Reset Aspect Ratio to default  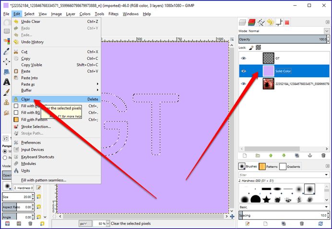[x=38, y=207]
